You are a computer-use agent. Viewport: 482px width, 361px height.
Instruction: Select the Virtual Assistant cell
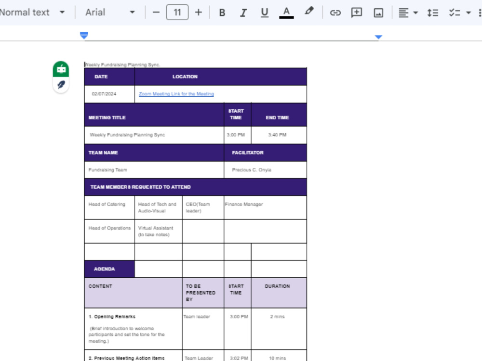click(x=158, y=231)
